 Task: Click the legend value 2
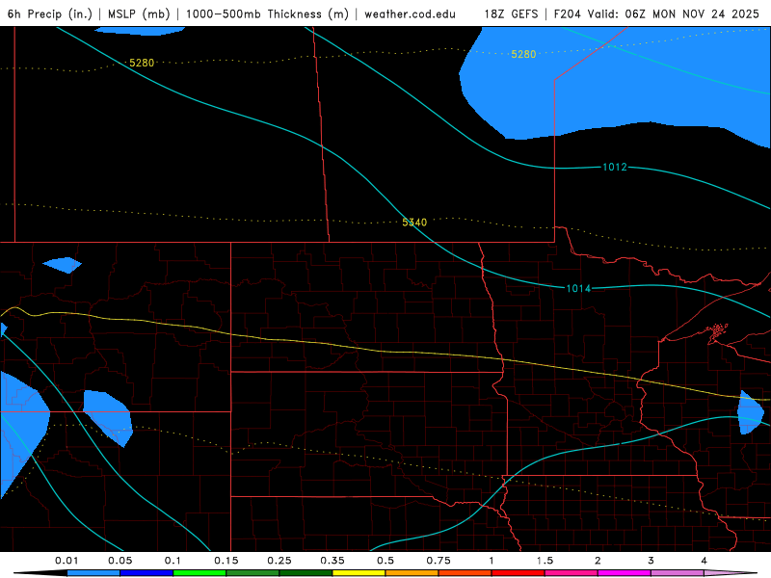click(x=598, y=561)
